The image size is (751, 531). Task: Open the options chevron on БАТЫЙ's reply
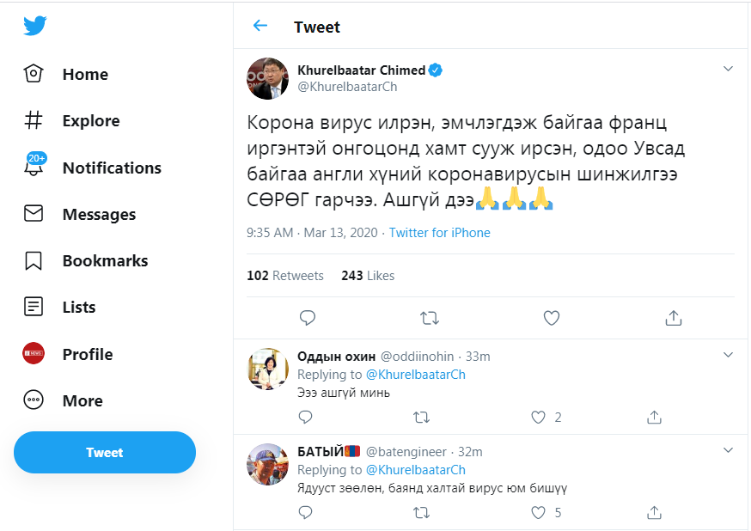[728, 449]
